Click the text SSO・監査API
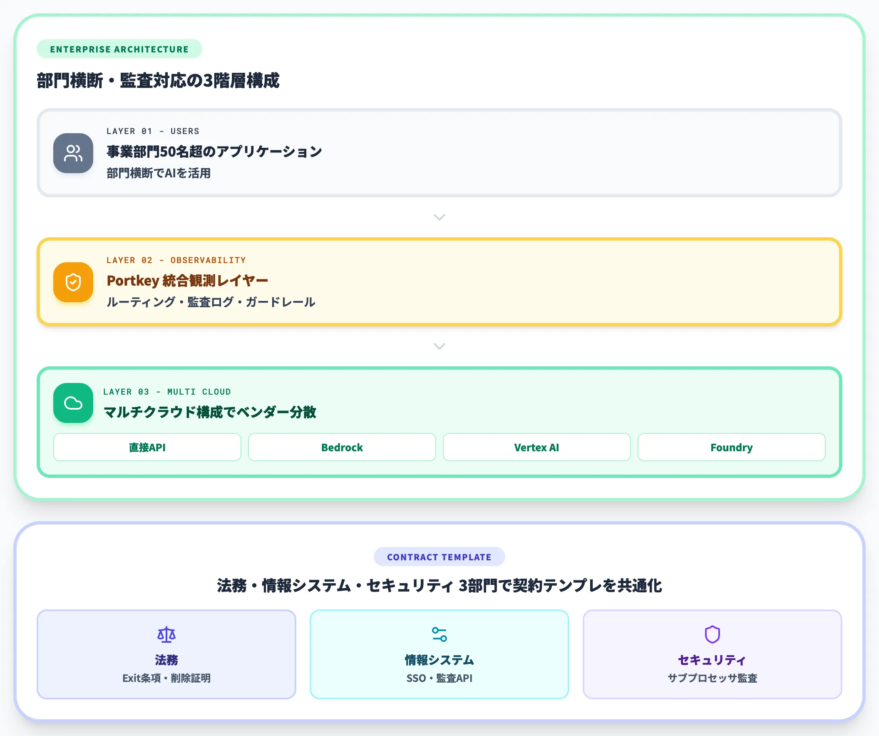Viewport: 879px width, 736px height. pyautogui.click(x=439, y=678)
